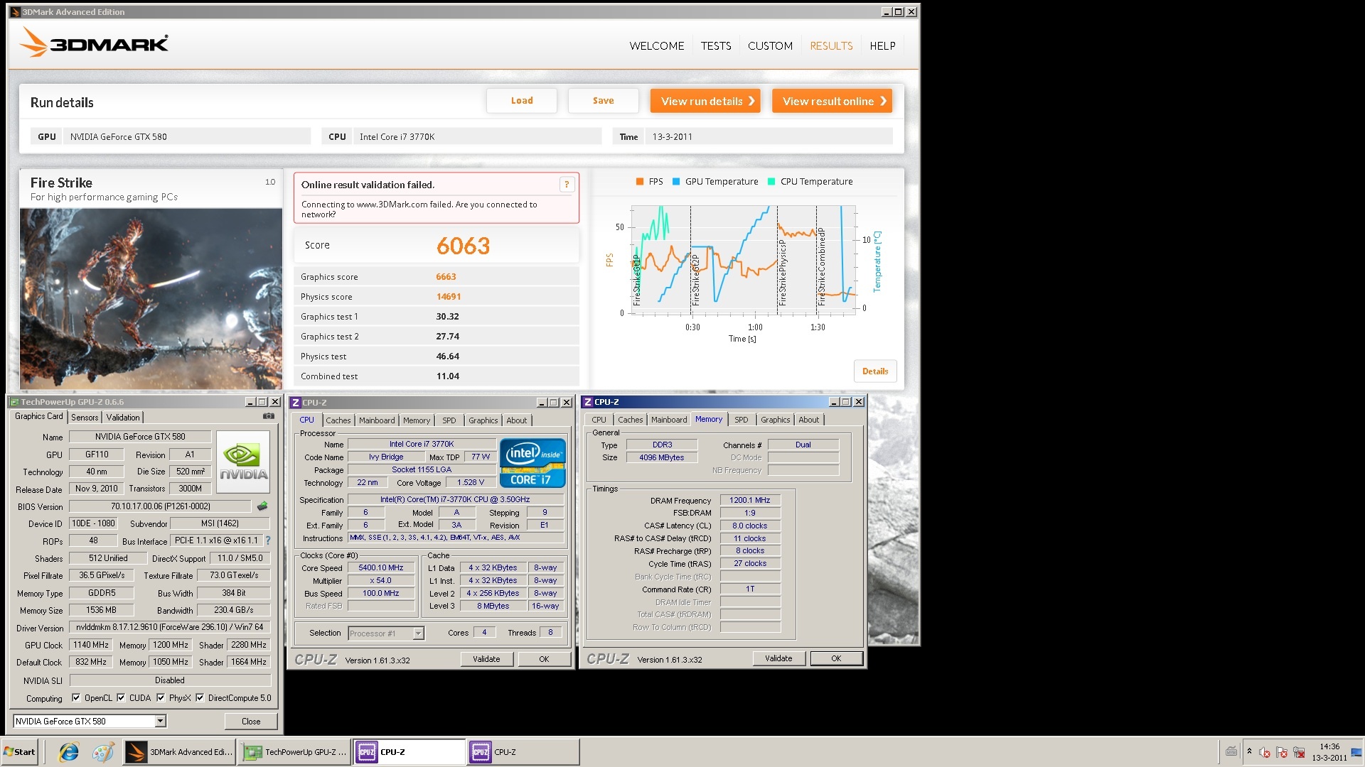Open the GPU selection dropdown in GPU-Z
This screenshot has width=1365, height=767.
click(x=161, y=721)
